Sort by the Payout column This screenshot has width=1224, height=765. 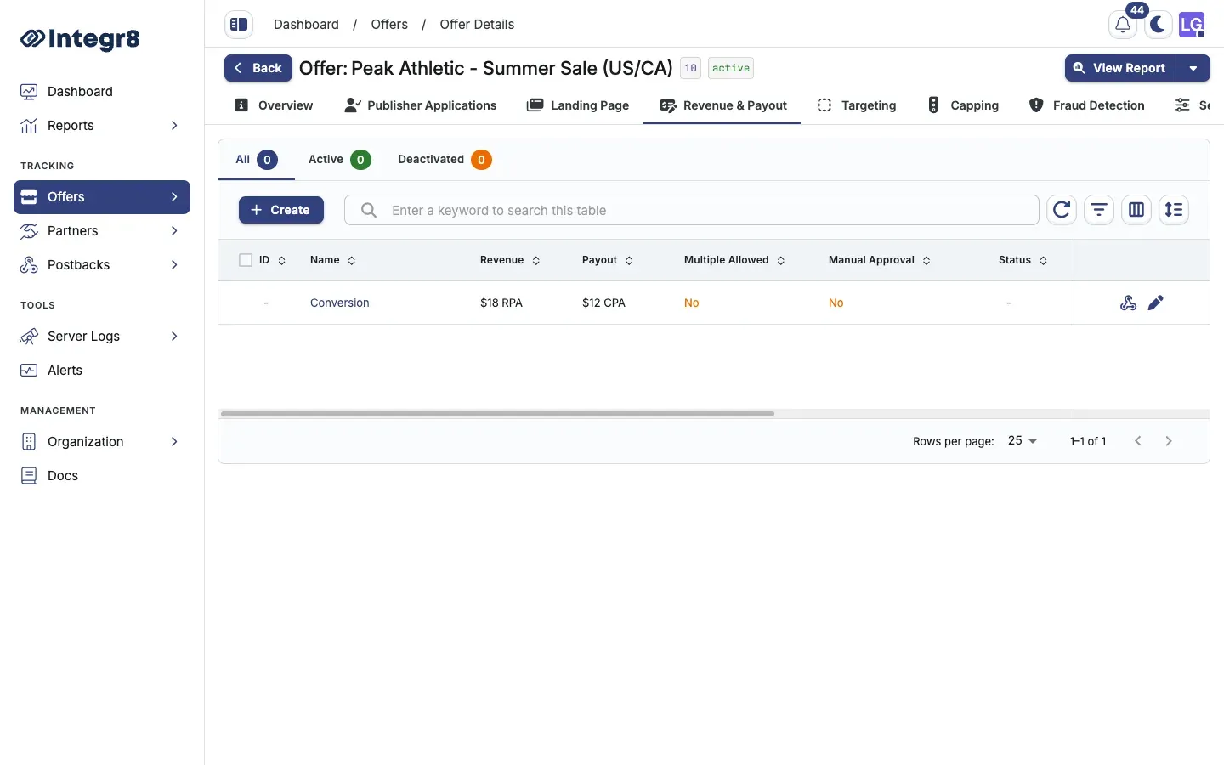608,260
